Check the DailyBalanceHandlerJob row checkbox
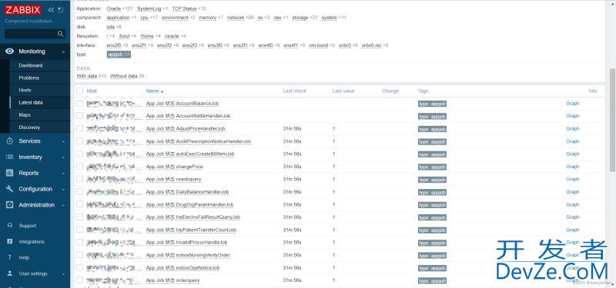This screenshot has height=288, width=616. [80, 192]
